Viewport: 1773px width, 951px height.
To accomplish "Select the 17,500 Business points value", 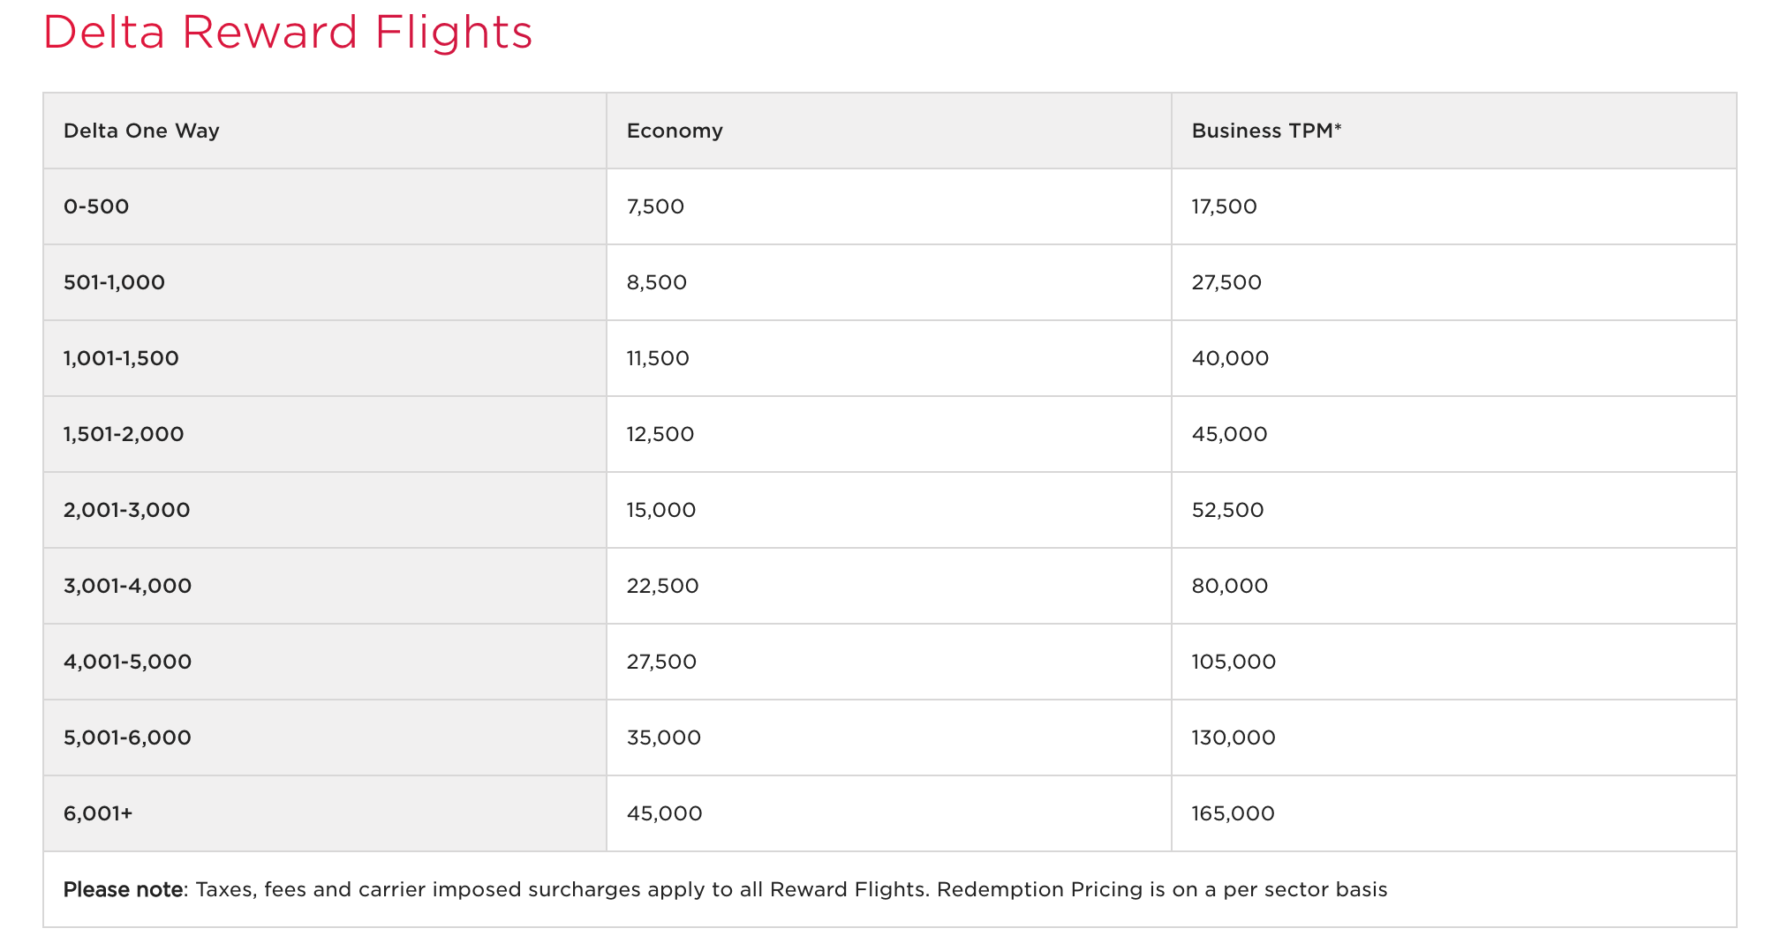I will point(1224,206).
